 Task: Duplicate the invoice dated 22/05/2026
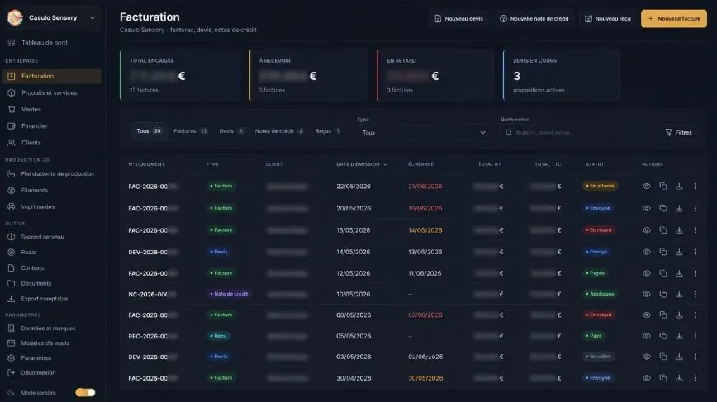(x=663, y=186)
